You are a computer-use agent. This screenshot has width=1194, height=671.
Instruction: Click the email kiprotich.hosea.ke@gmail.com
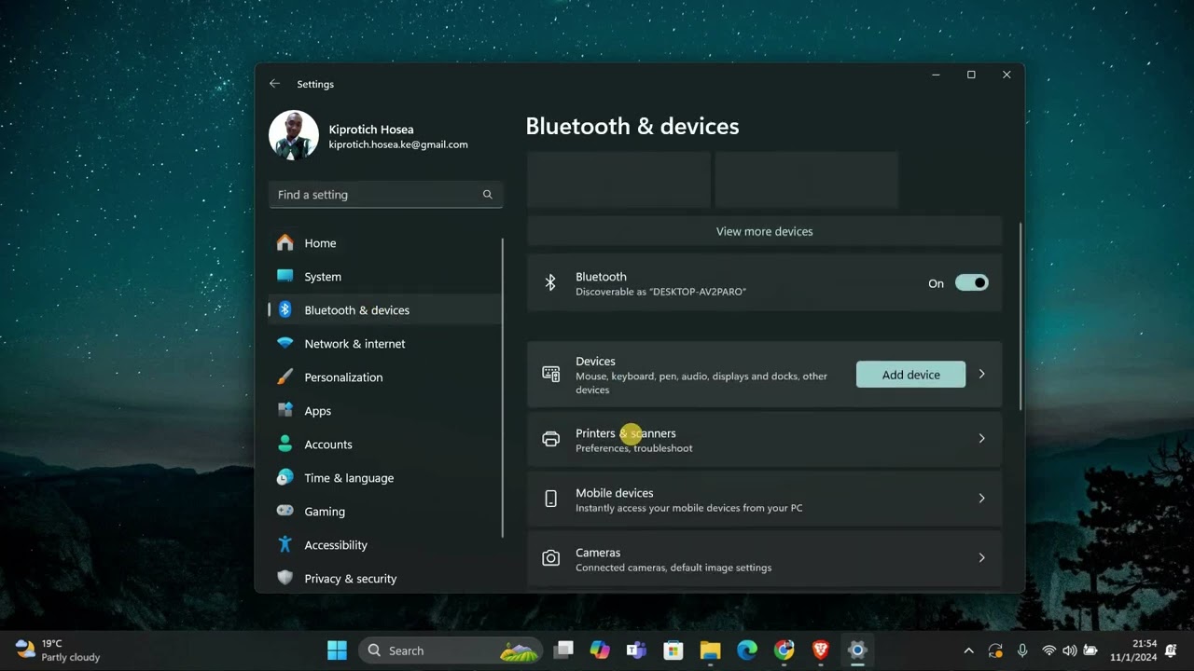tap(398, 144)
